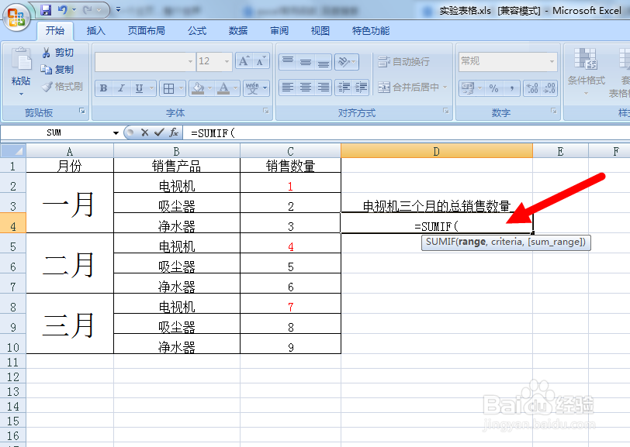Viewport: 630px width, 447px height.
Task: Open the 数字 dialog launcher
Action: (x=554, y=111)
